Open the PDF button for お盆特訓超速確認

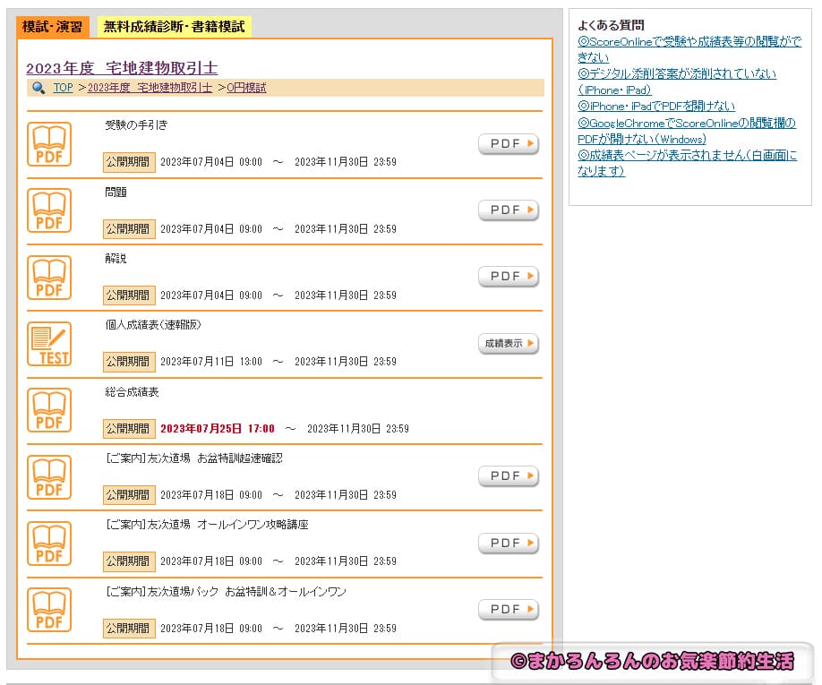pyautogui.click(x=509, y=475)
